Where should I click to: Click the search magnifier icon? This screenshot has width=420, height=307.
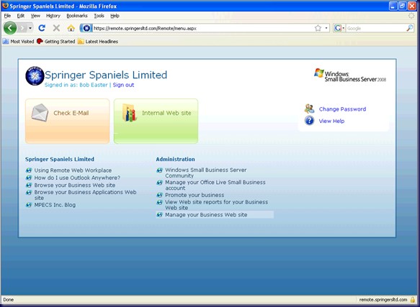[410, 28]
